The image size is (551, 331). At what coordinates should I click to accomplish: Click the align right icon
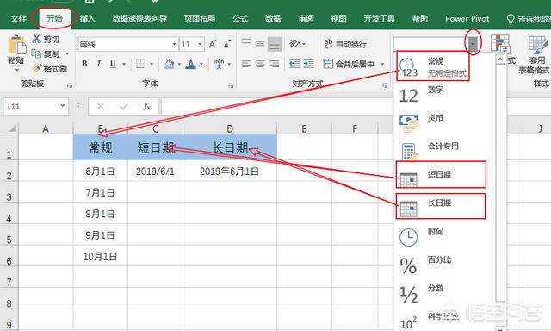275,64
